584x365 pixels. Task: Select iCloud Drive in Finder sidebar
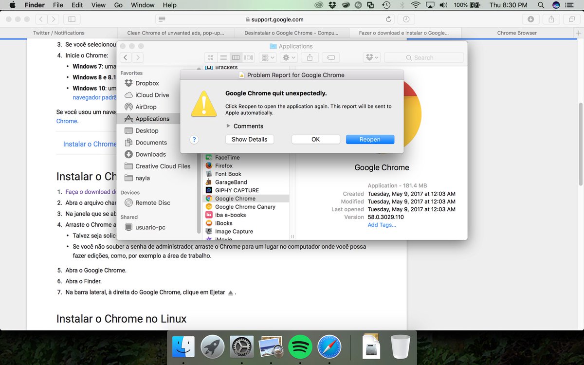pos(146,95)
